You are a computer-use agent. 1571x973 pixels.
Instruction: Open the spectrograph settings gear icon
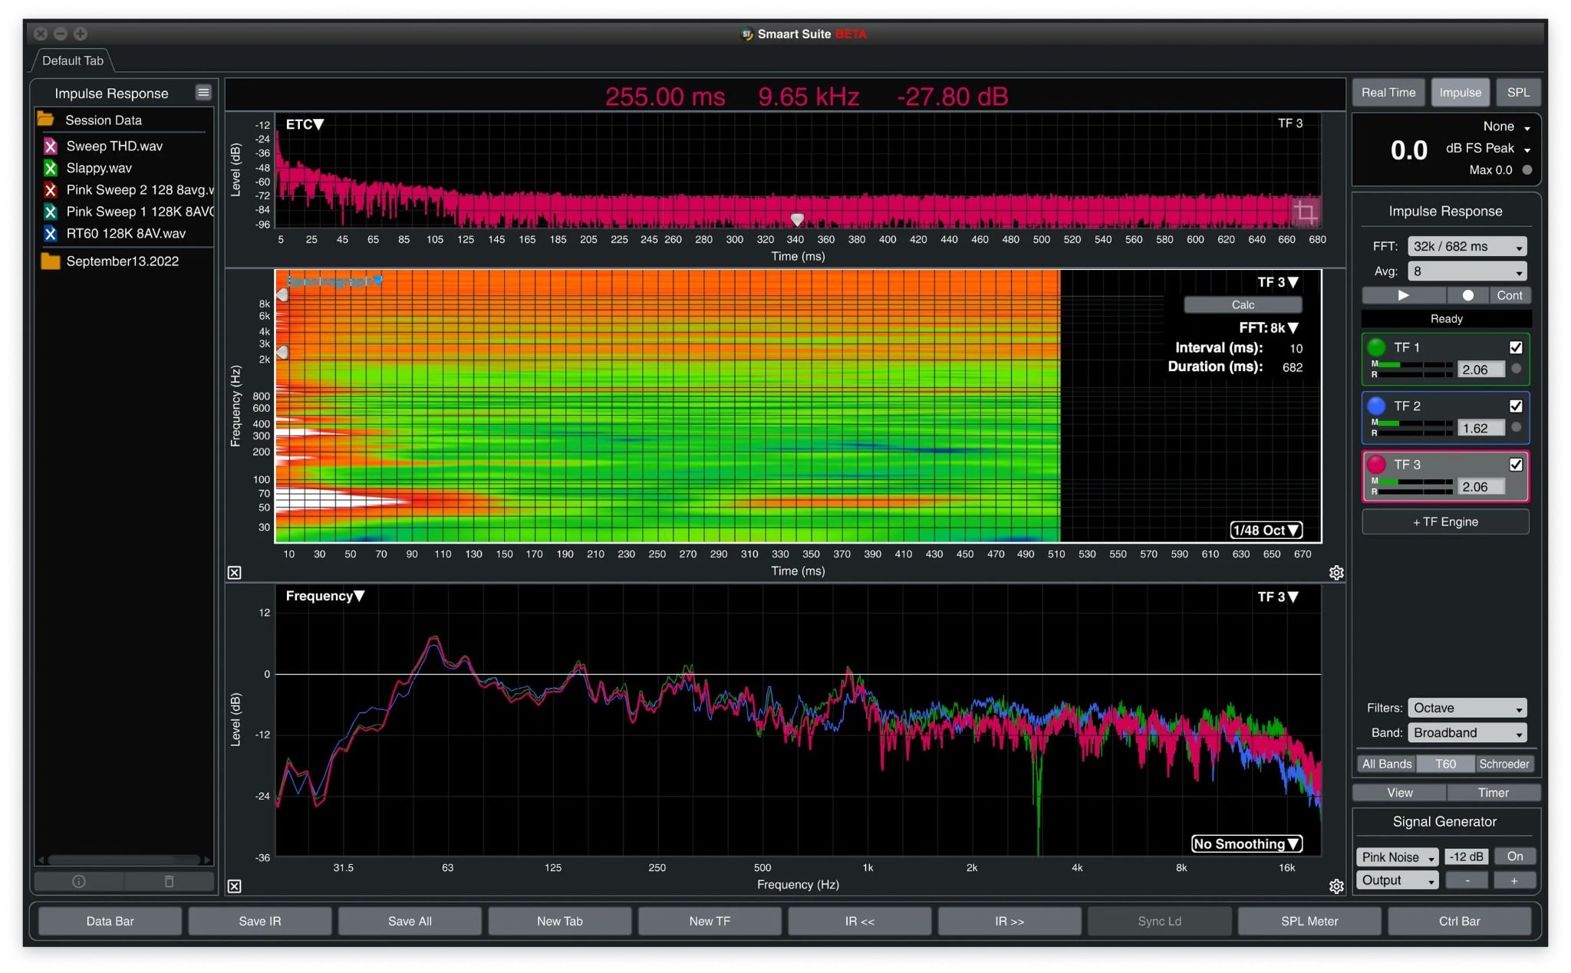click(1336, 572)
